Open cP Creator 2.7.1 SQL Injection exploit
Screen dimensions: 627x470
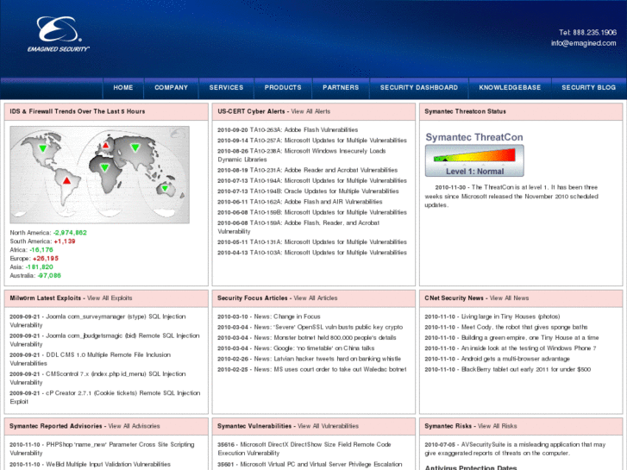pos(104,398)
